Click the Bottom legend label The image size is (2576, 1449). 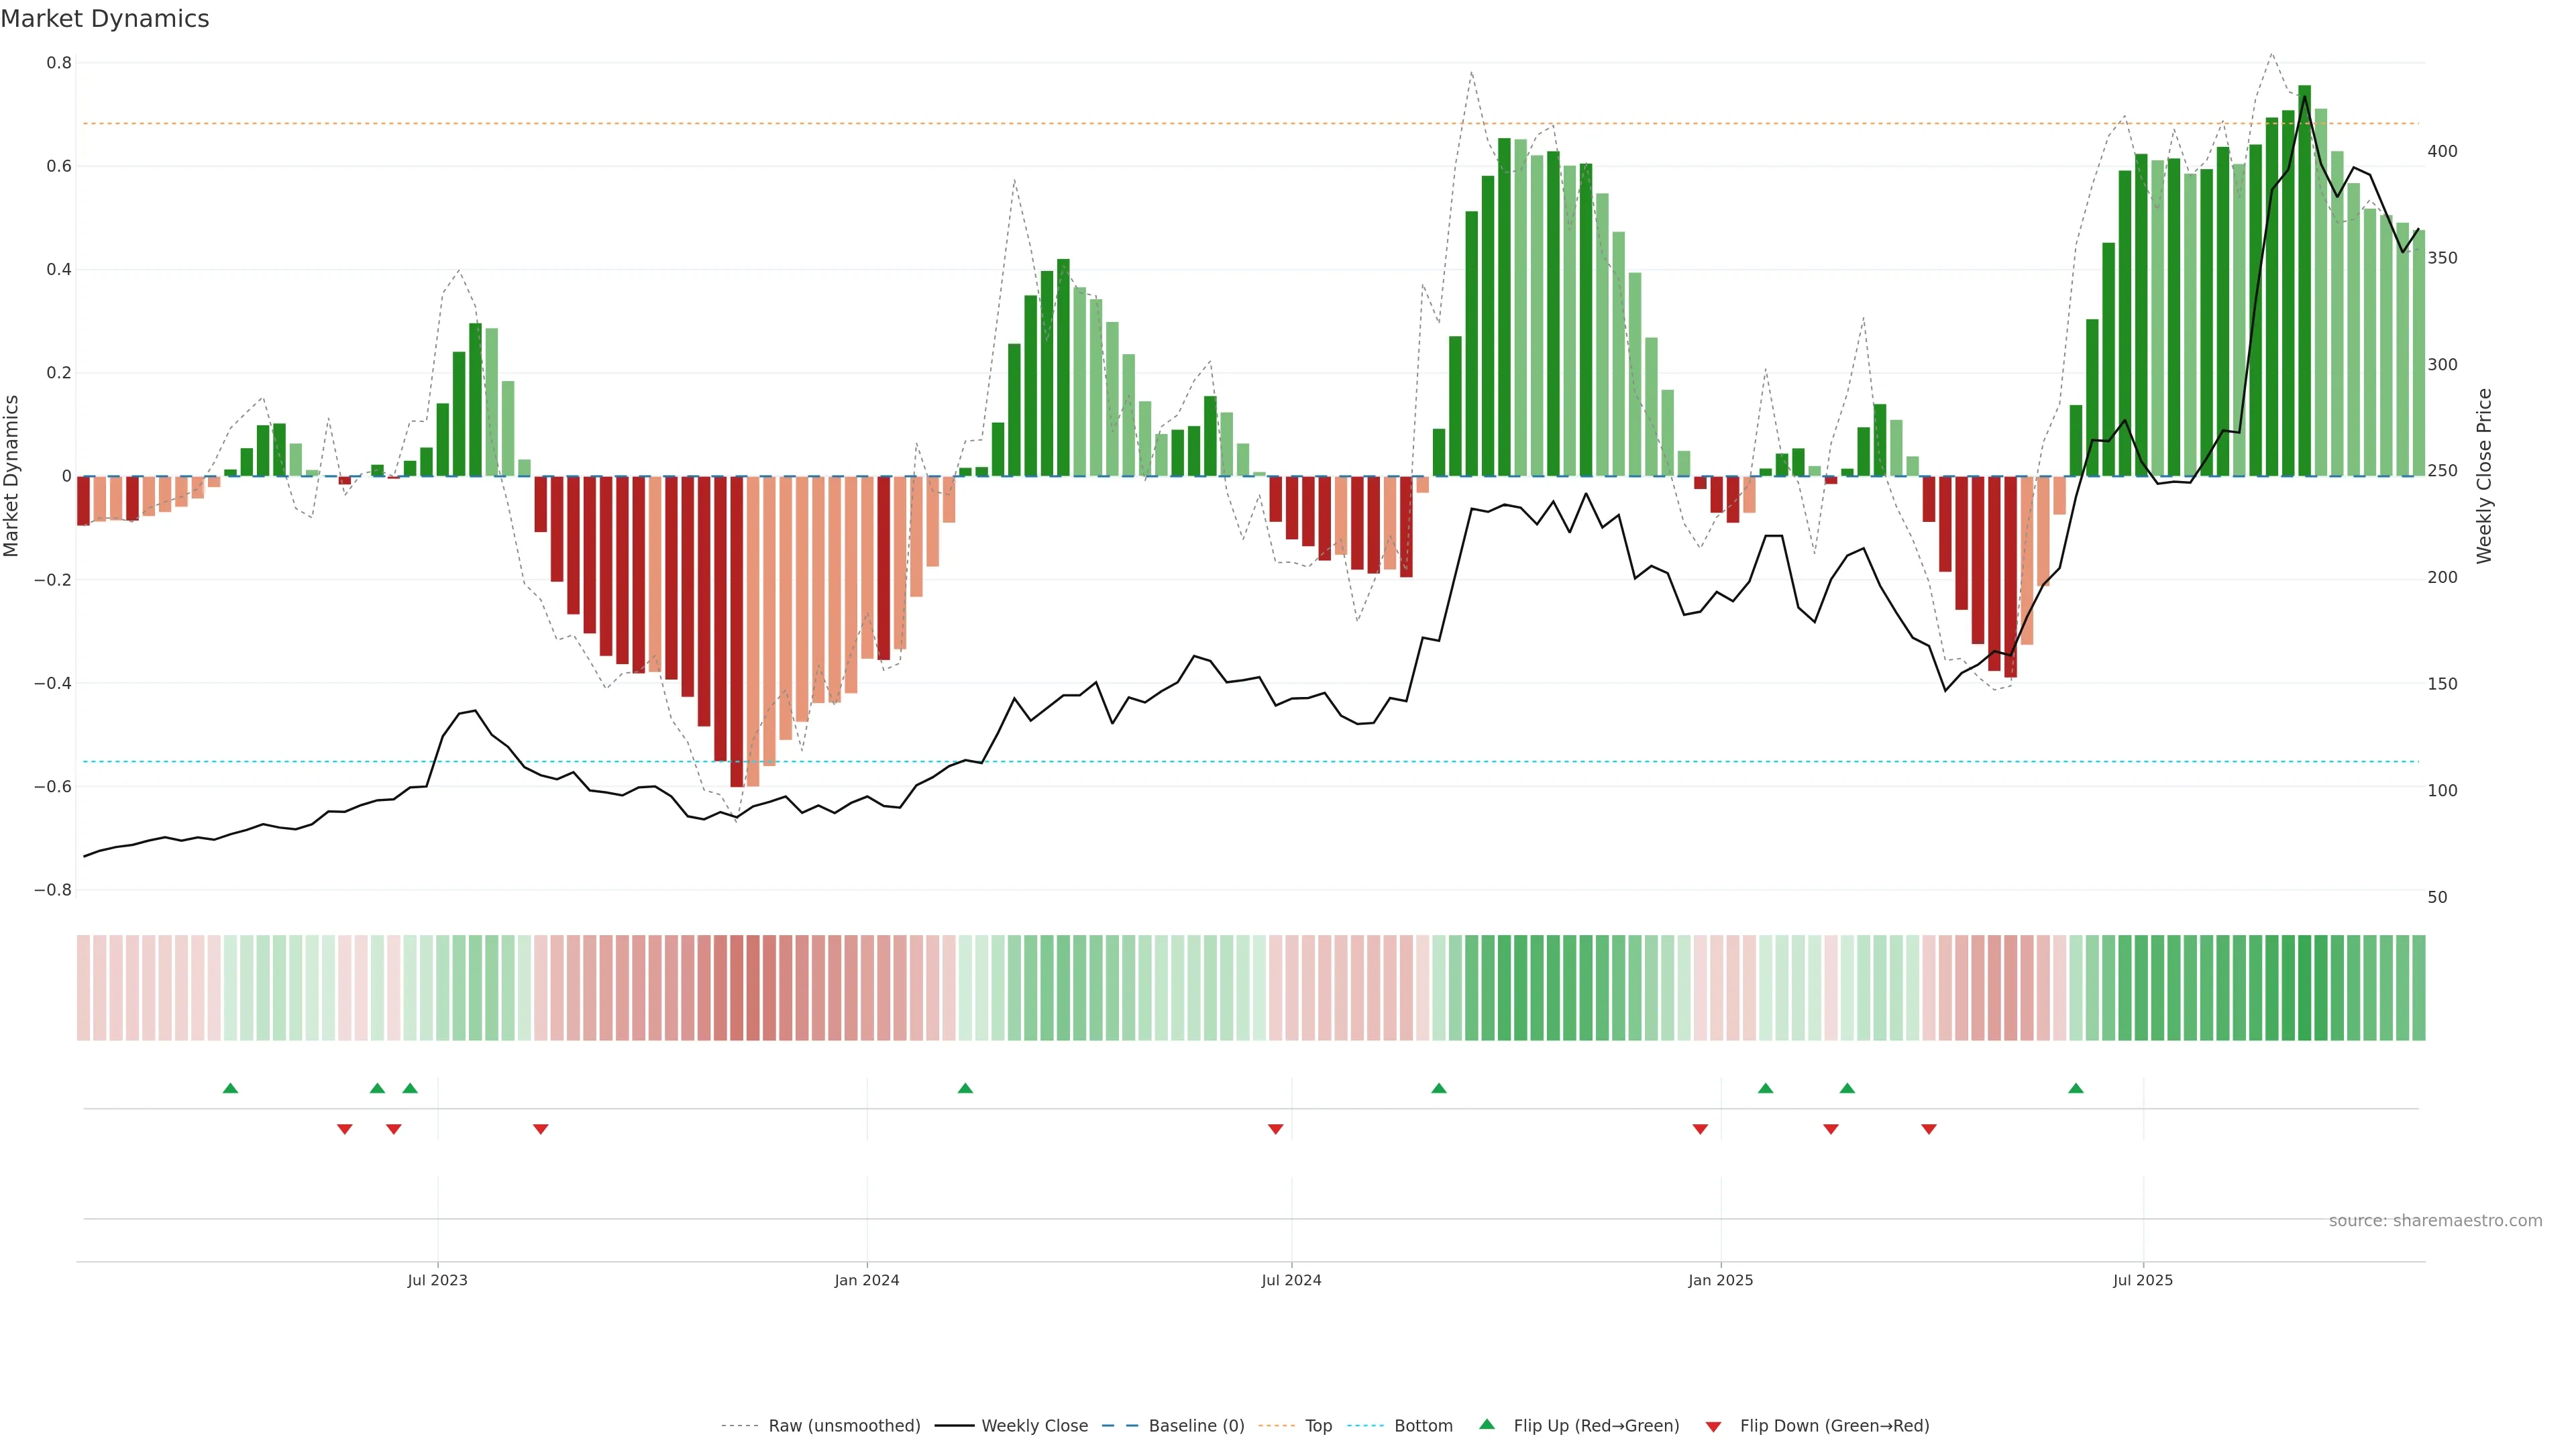coord(1423,1426)
